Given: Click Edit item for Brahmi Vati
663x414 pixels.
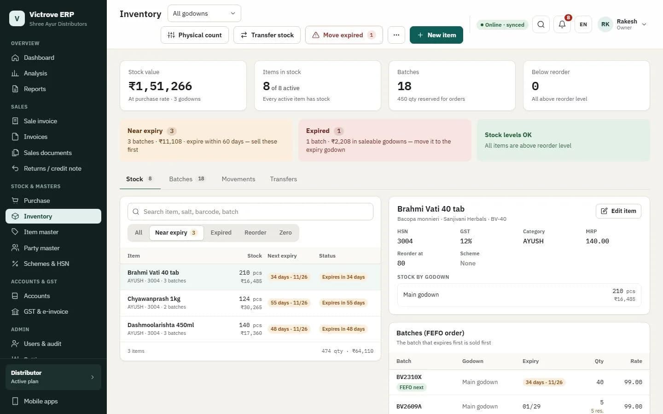Looking at the screenshot, I should click(618, 211).
